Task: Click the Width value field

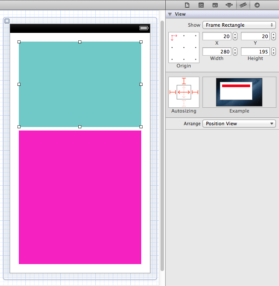Action: 217,52
